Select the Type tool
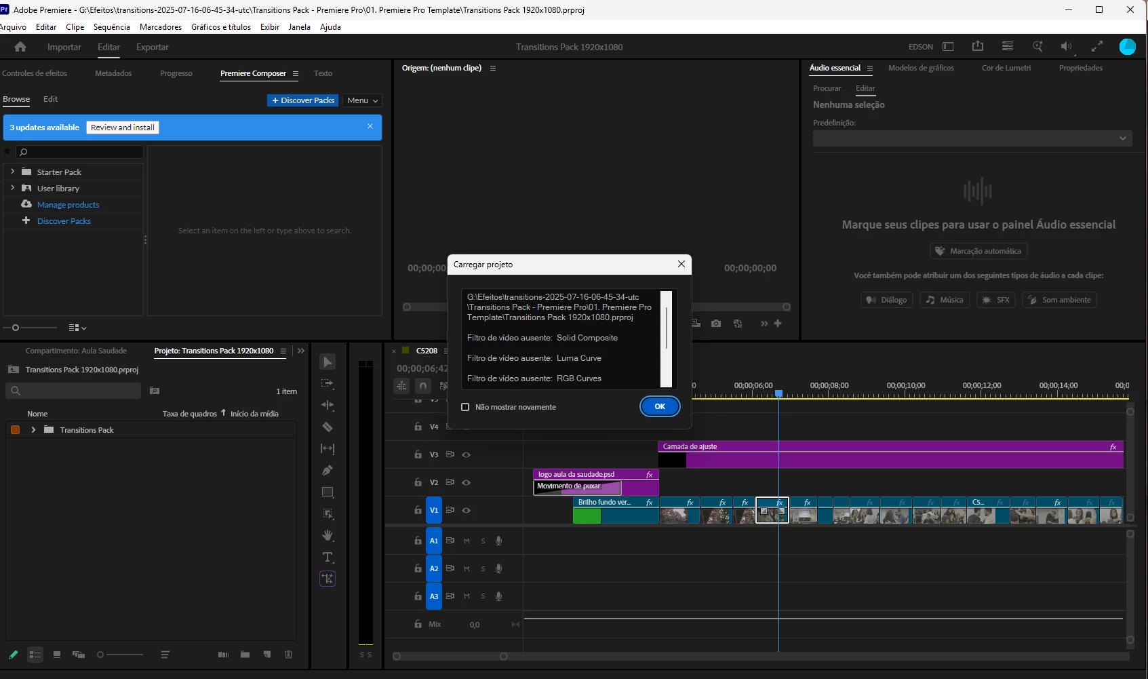 tap(328, 558)
